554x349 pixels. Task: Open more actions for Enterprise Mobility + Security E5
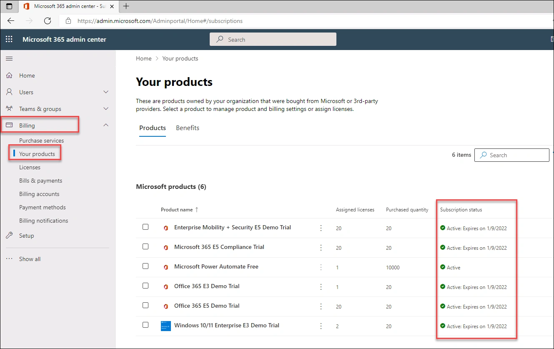click(321, 228)
